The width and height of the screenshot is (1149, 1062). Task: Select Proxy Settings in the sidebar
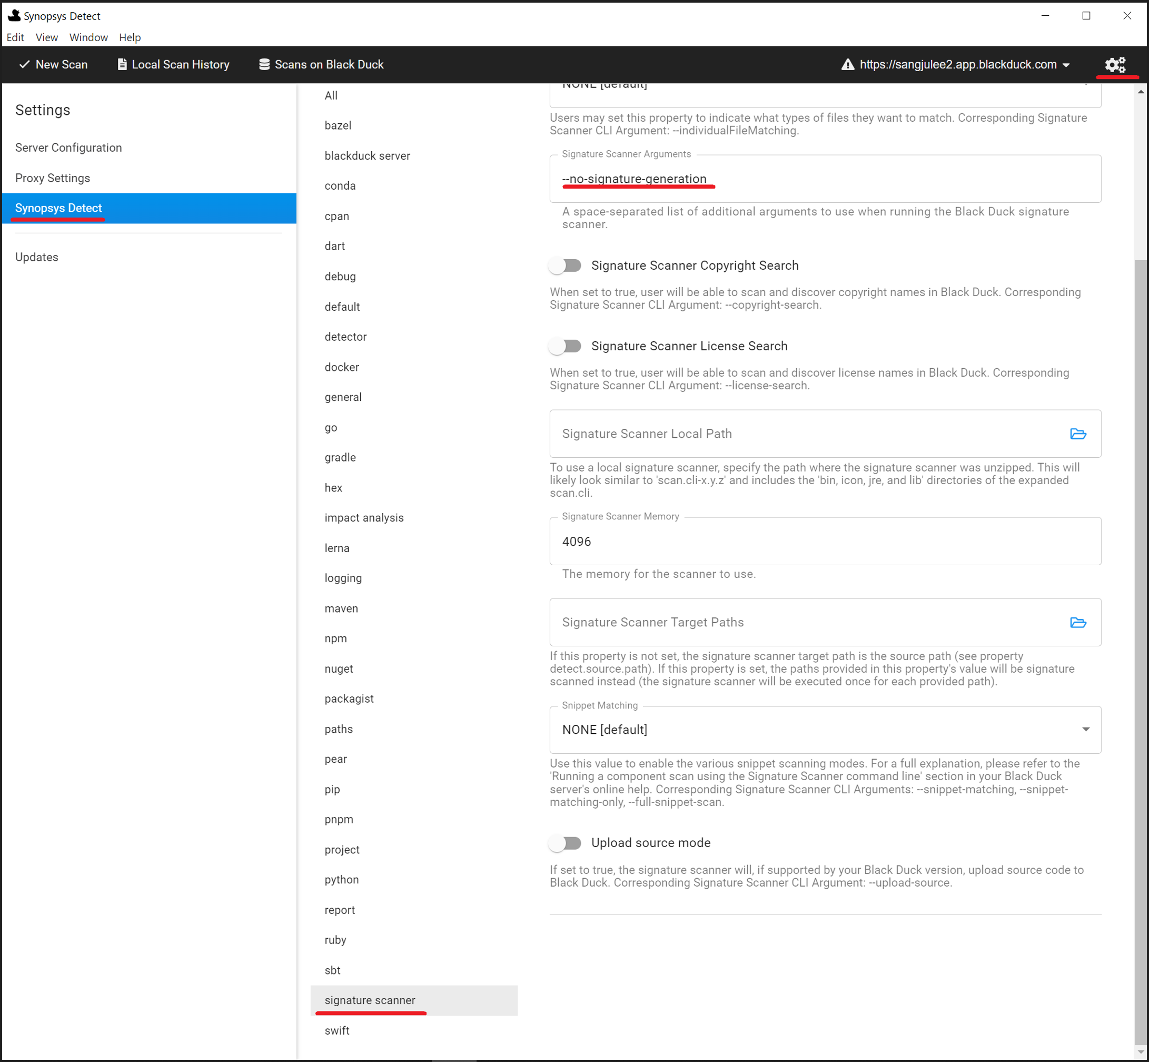point(52,178)
